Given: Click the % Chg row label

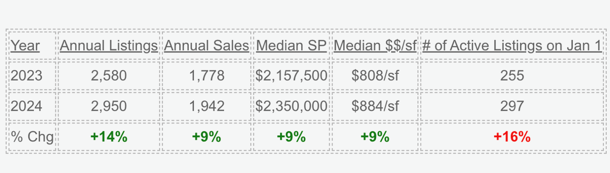Looking at the screenshot, I should click(32, 137).
